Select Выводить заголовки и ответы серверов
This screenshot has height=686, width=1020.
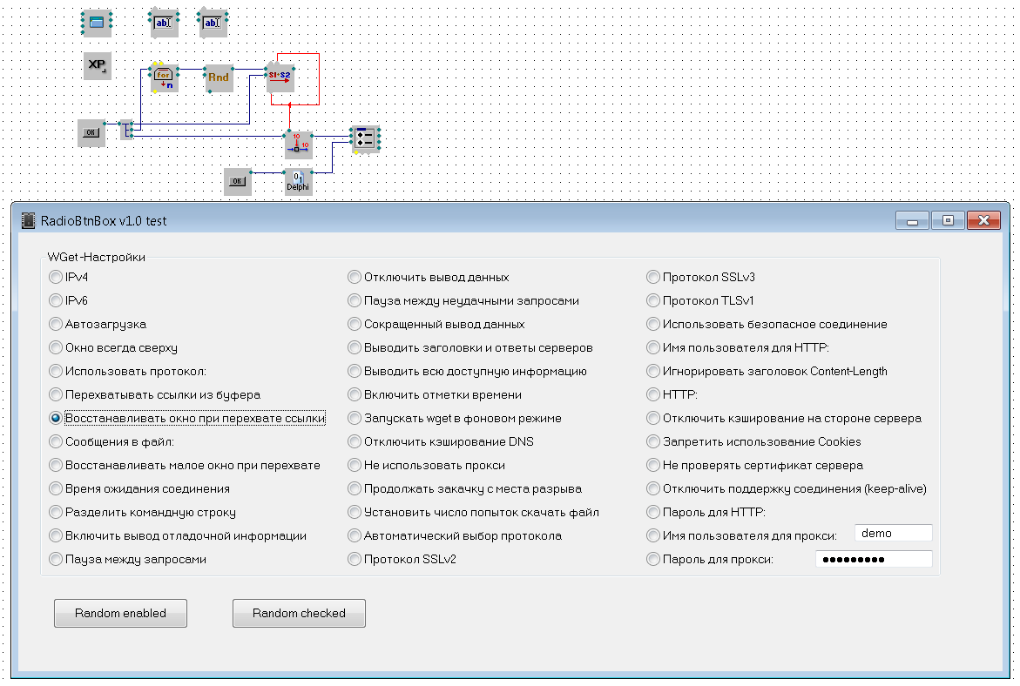[470, 347]
